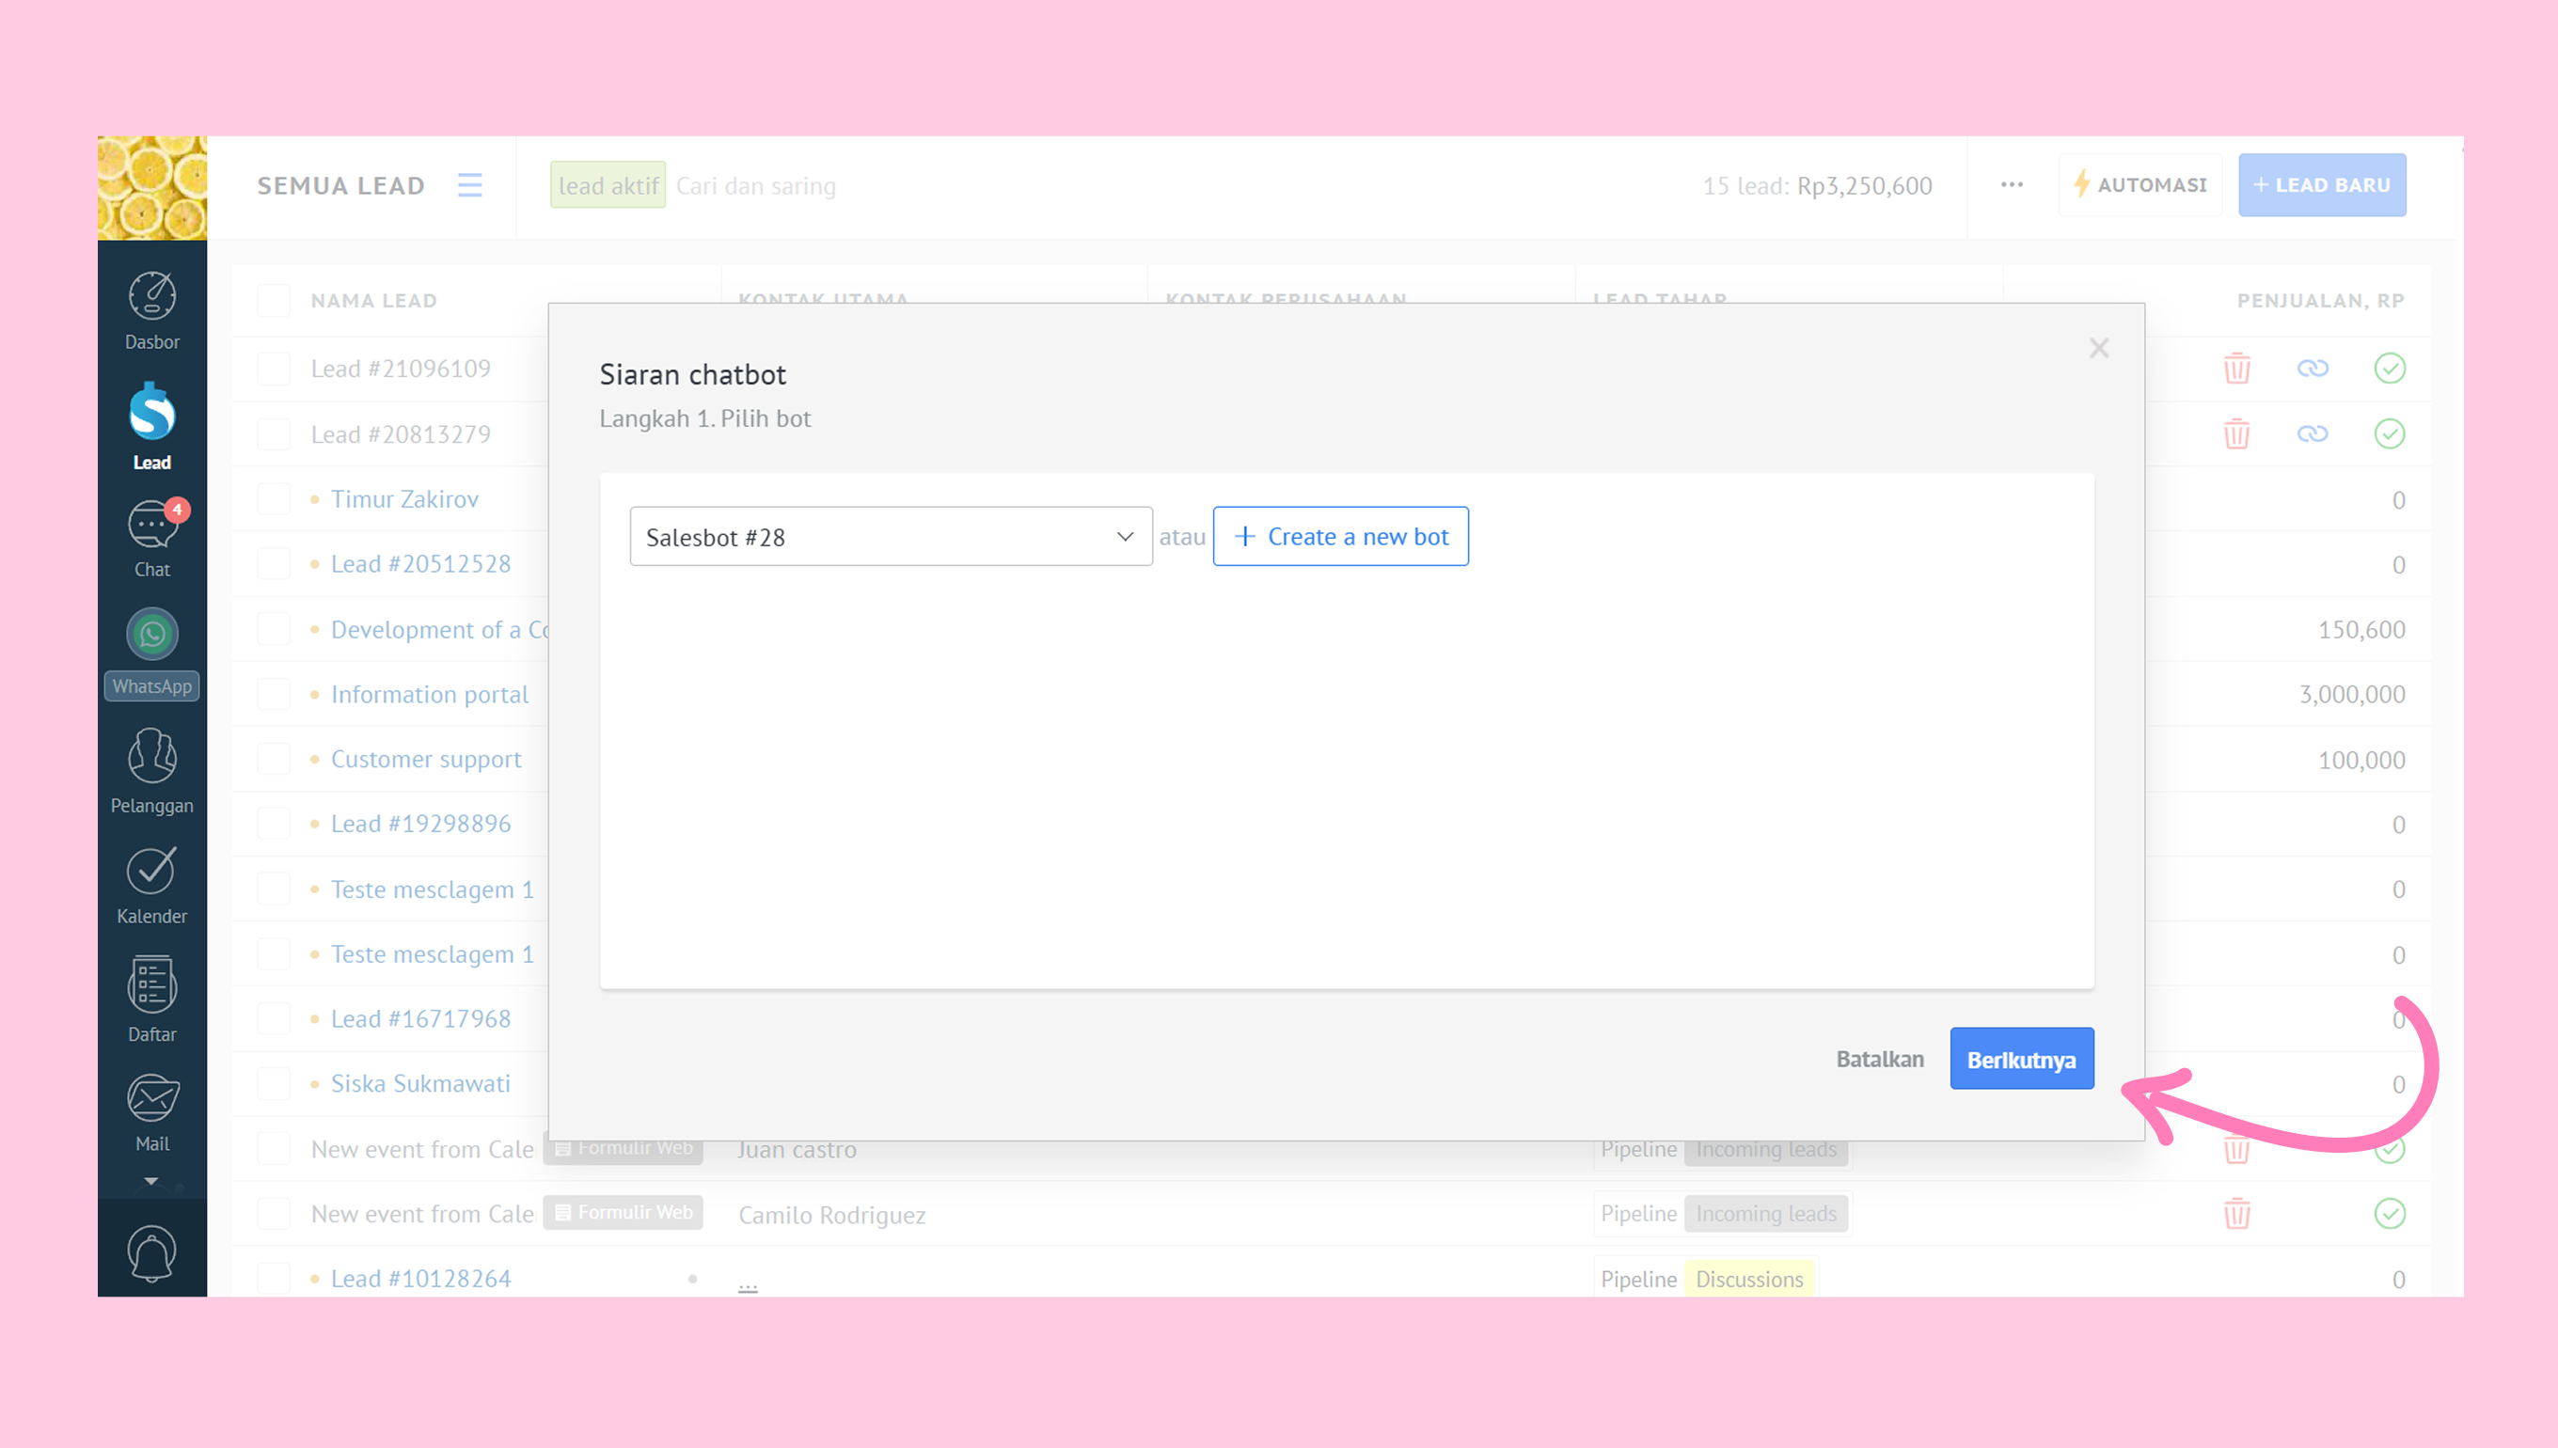2558x1448 pixels.
Task: Click green checkmark in Lead #20813279 row
Action: 2389,433
